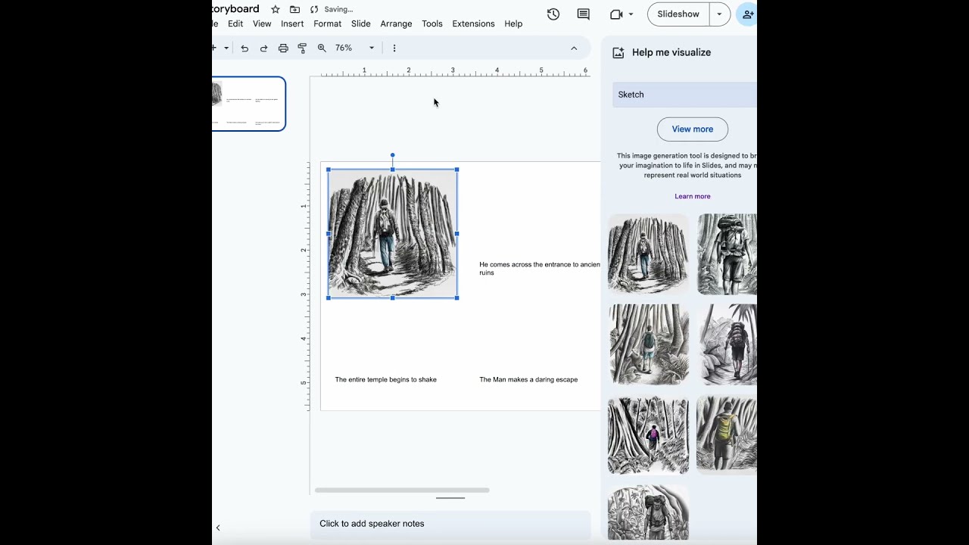
Task: Click the Move to folder icon
Action: (x=294, y=9)
